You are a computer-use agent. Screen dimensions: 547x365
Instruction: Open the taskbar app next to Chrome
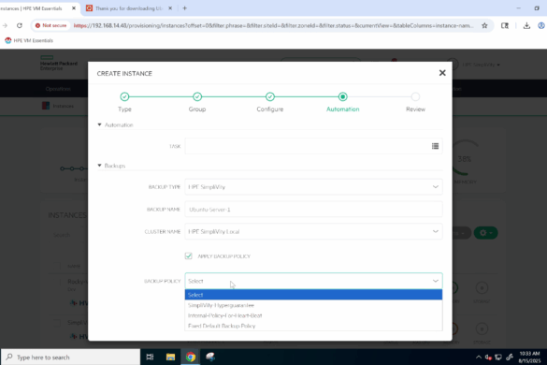[210, 357]
